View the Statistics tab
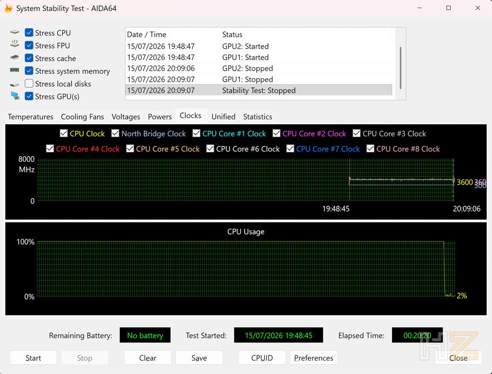492x374 pixels. click(258, 117)
